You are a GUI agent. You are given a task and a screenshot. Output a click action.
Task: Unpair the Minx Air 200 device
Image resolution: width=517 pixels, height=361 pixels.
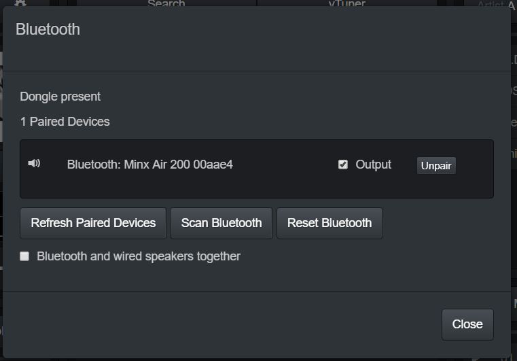[436, 165]
